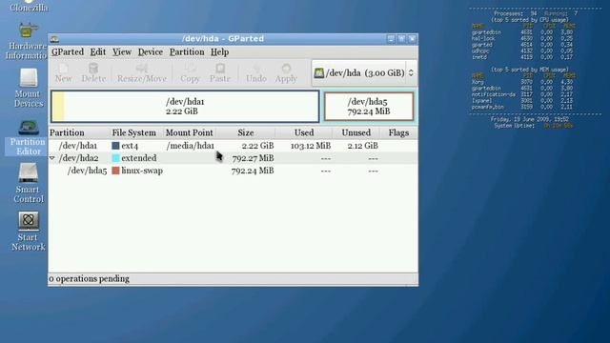Click the ext4 file system color swatch
This screenshot has width=610, height=343.
tap(115, 146)
